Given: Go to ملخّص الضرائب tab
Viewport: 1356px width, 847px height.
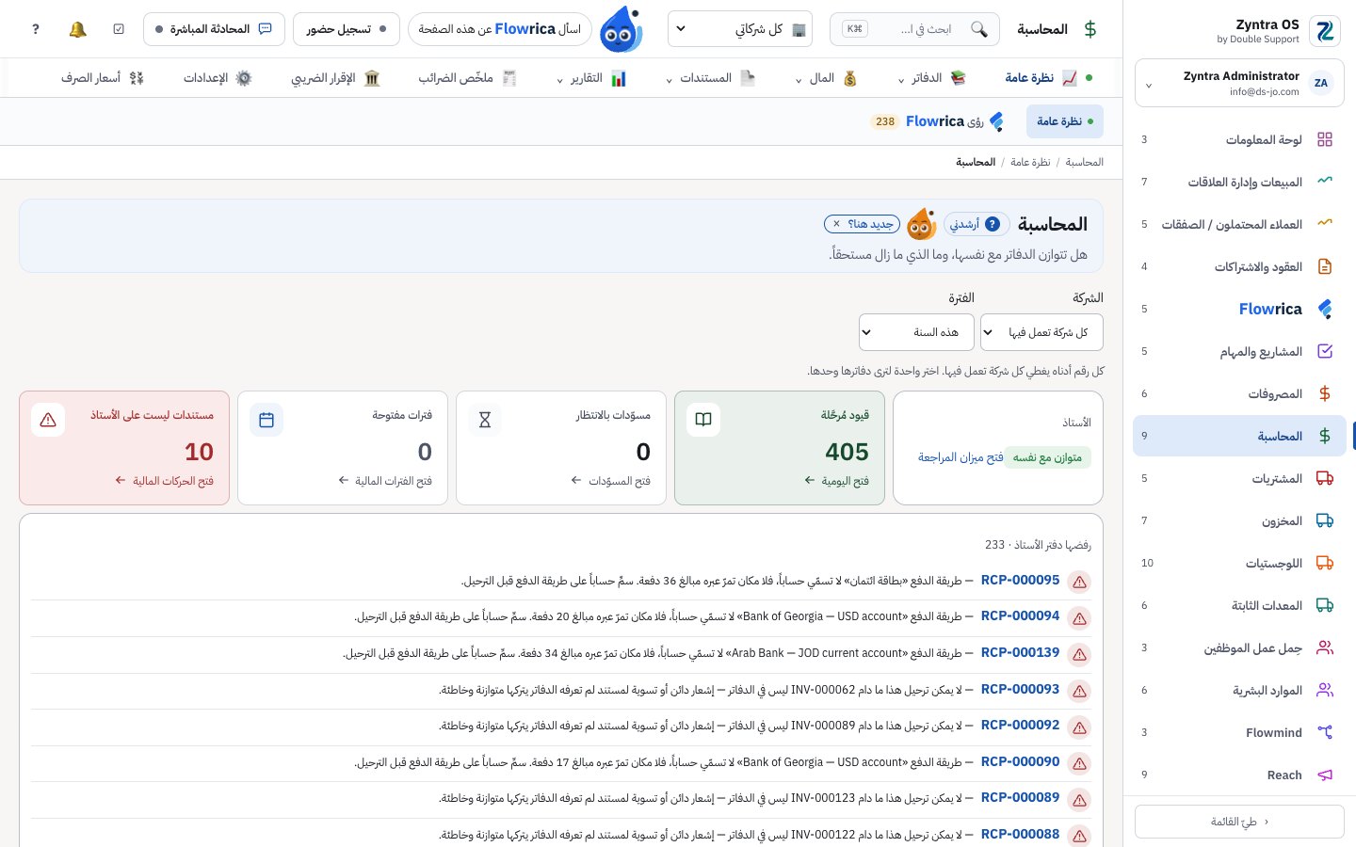Looking at the screenshot, I should tap(468, 78).
